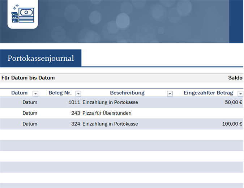The height and width of the screenshot is (188, 244).
Task: Click the Beschreibung column header
Action: [x=127, y=93]
